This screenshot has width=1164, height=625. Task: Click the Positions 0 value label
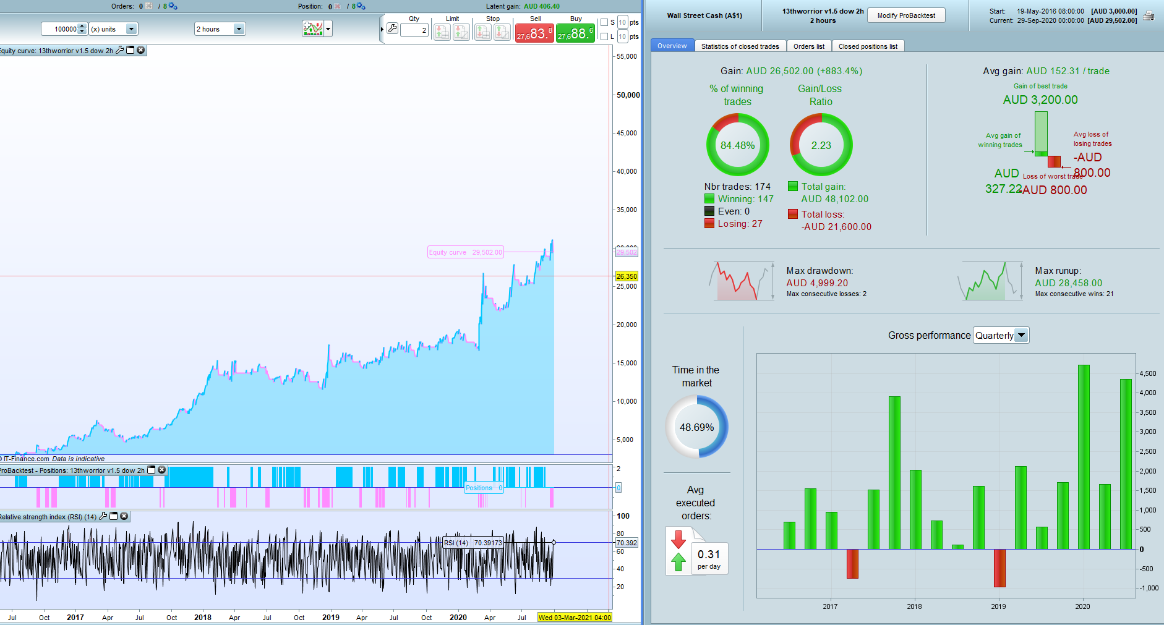coord(484,488)
